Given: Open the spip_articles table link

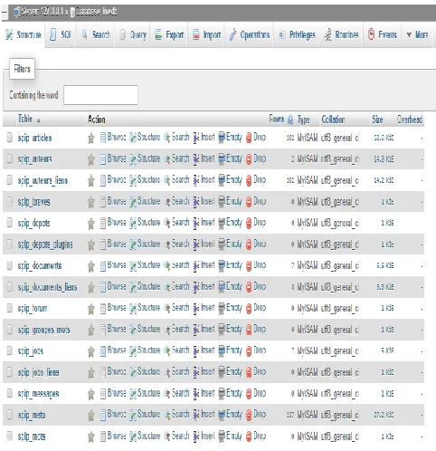Looking at the screenshot, I should click(34, 138).
